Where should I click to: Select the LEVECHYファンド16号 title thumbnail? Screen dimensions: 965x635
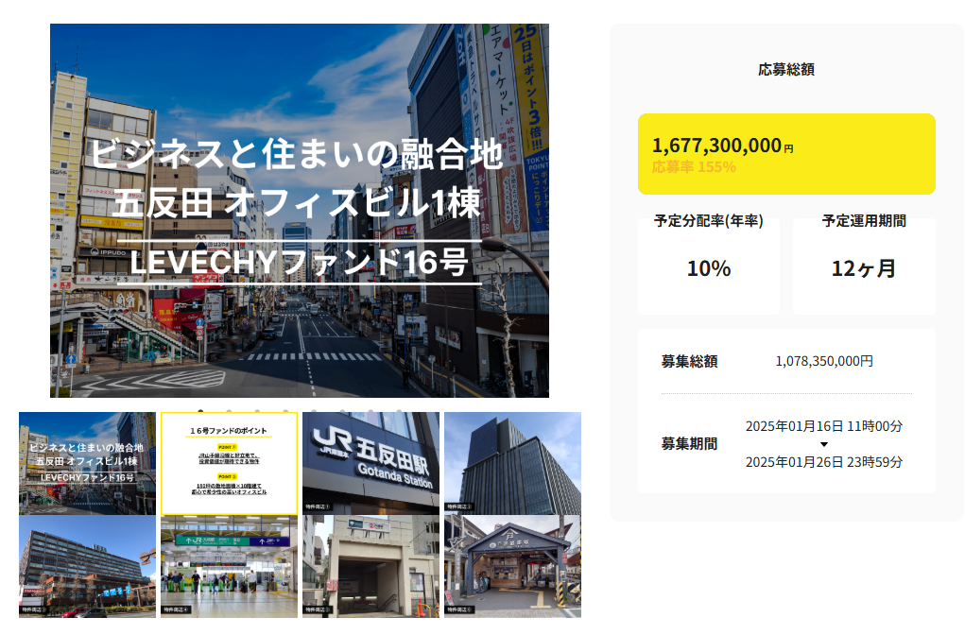click(87, 463)
